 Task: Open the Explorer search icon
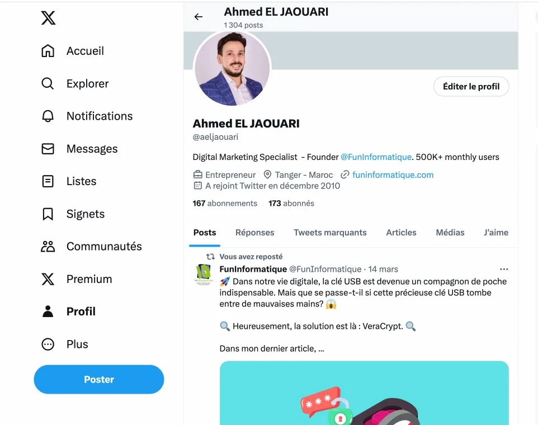pyautogui.click(x=48, y=84)
